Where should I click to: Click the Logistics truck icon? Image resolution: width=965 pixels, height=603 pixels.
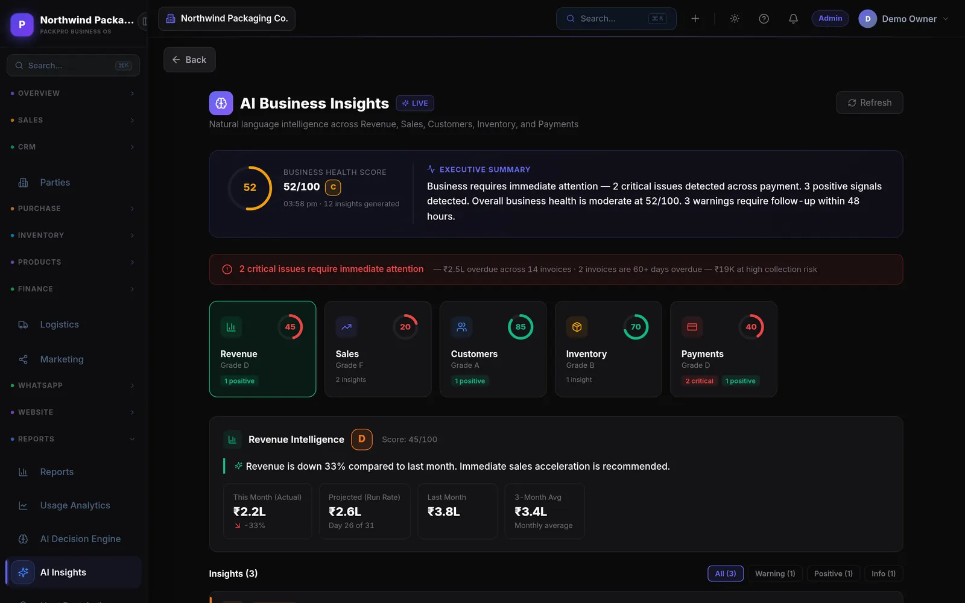[23, 324]
